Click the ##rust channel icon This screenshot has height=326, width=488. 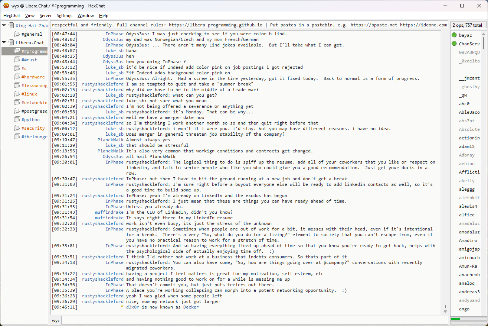(17, 60)
